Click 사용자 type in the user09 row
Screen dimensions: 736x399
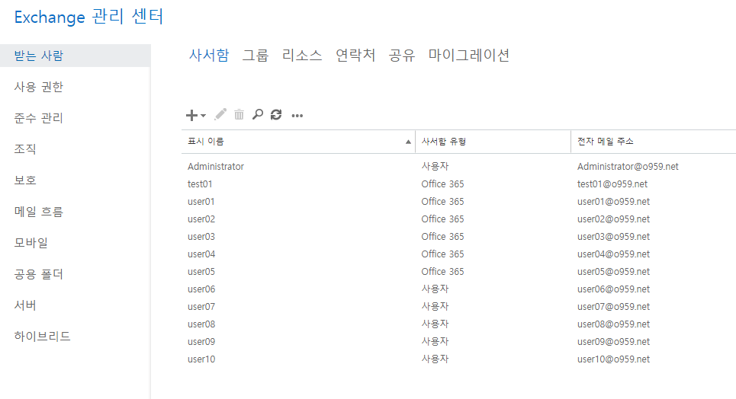coord(435,341)
